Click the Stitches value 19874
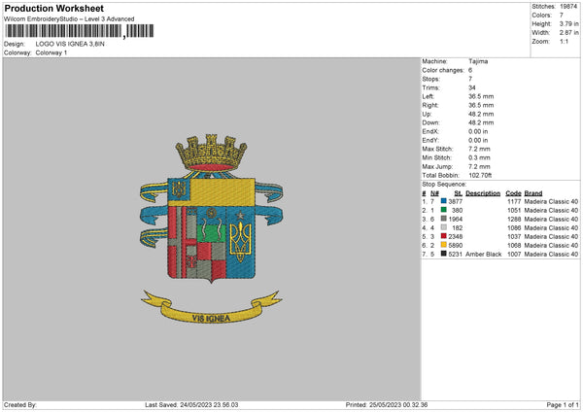Viewport: 583px width, 412px height. point(568,7)
